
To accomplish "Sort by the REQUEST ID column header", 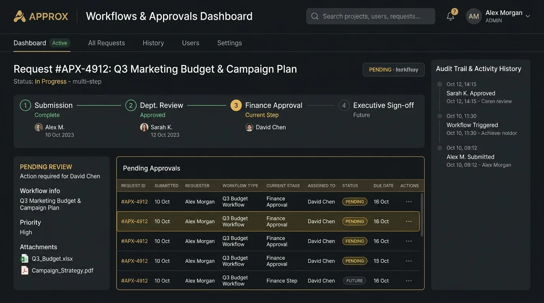I will [x=133, y=185].
